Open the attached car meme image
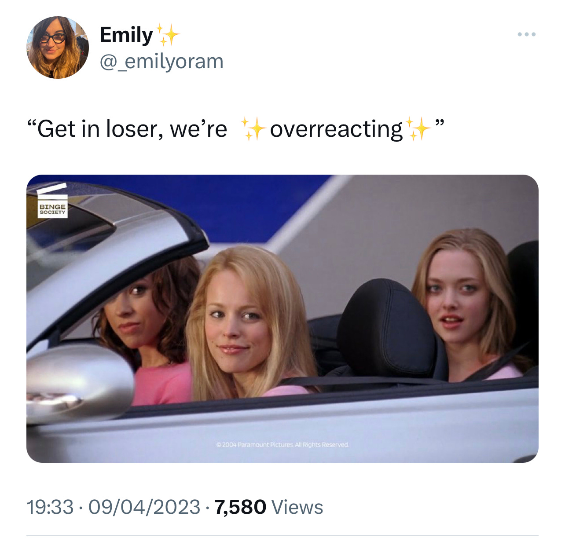This screenshot has height=538, width=565. point(282,318)
